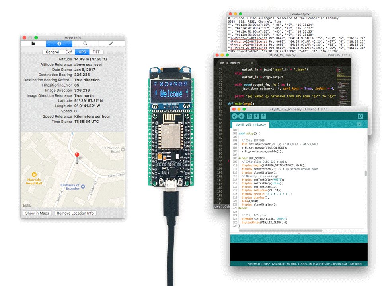Click the embassy.txt title dropdown arrow
Screen dimensions: 382x286
click(313, 14)
